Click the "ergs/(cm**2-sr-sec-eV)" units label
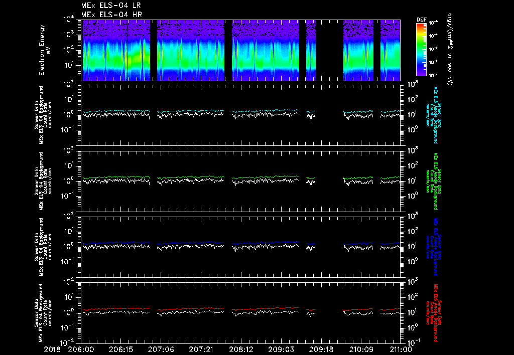Viewport: 514px width, 355px height. [x=450, y=49]
